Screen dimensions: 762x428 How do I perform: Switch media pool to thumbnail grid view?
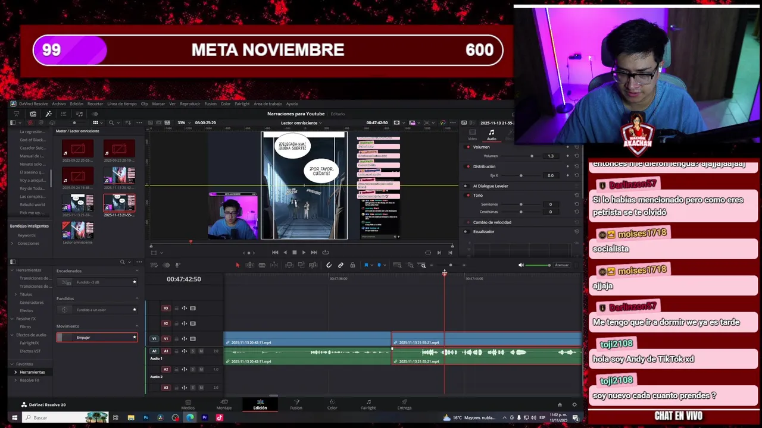(x=95, y=122)
